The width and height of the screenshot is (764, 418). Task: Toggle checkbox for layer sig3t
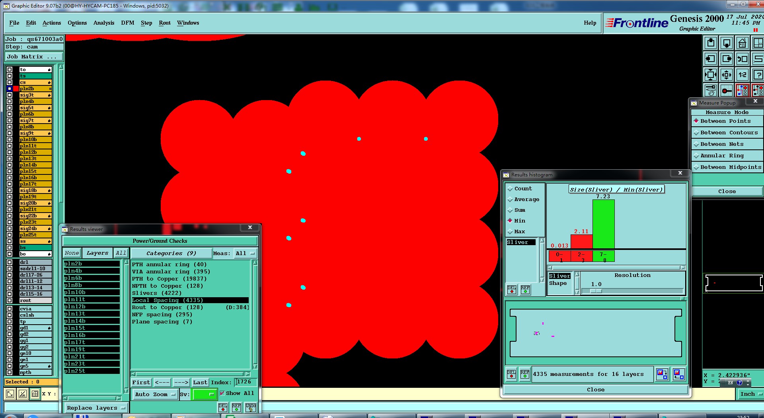[10, 95]
